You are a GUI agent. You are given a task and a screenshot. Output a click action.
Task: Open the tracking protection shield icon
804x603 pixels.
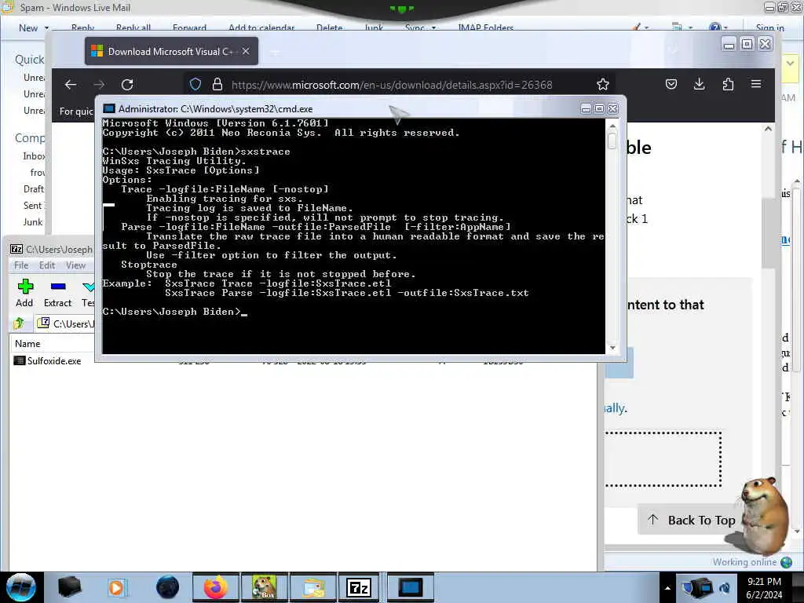[x=196, y=85]
